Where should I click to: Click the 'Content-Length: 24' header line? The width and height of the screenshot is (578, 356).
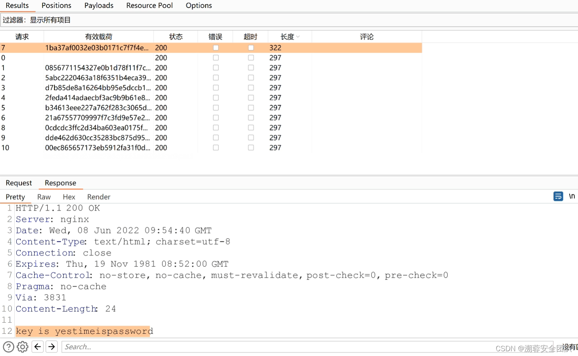66,309
